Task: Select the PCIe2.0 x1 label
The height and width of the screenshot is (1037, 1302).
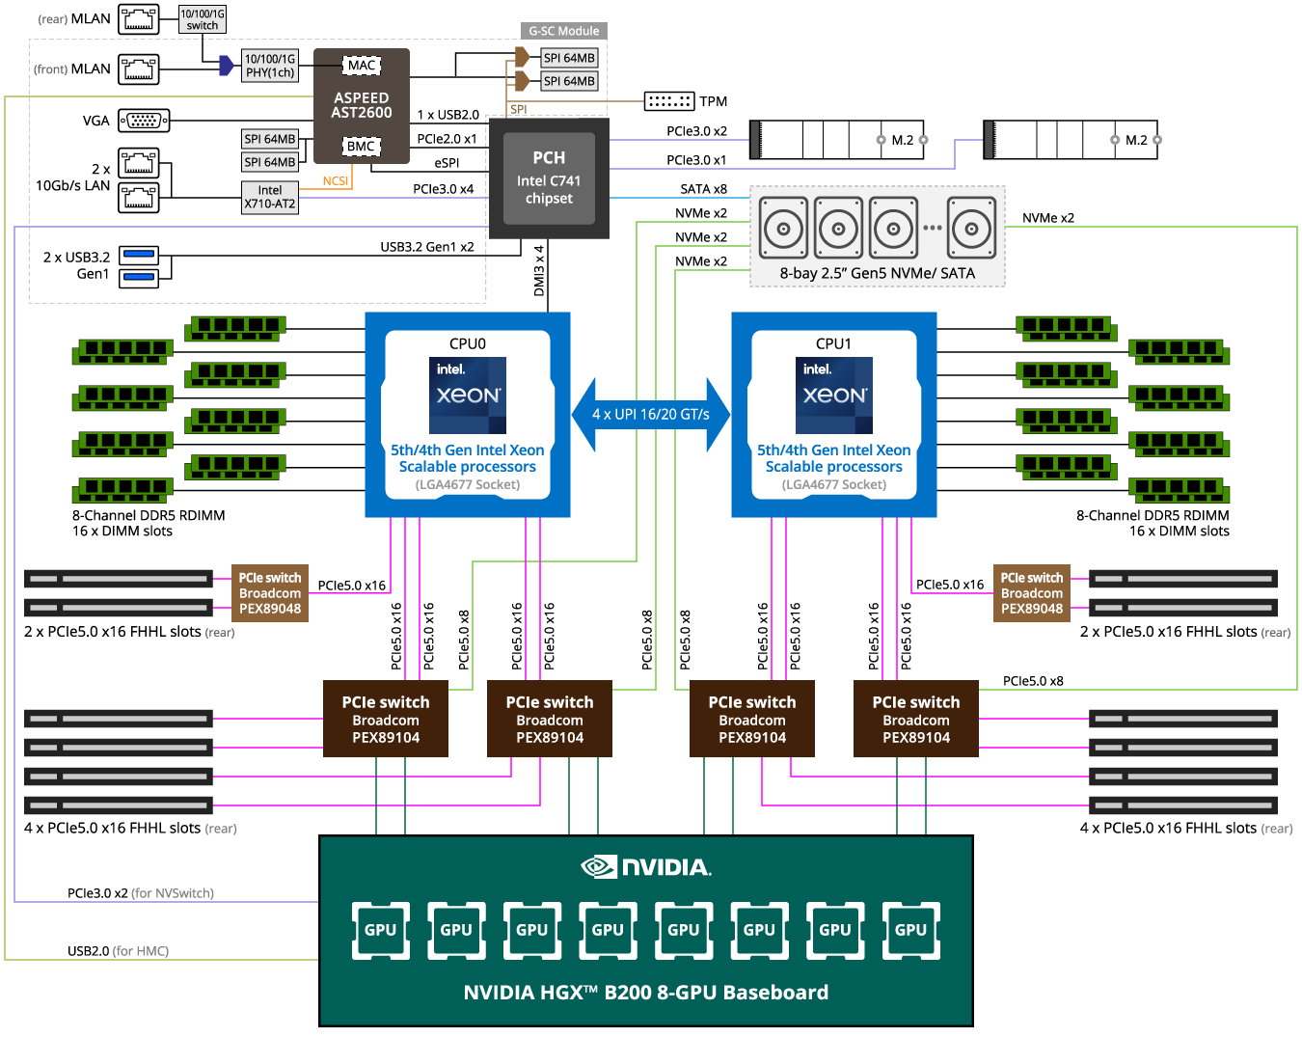Action: tap(447, 139)
